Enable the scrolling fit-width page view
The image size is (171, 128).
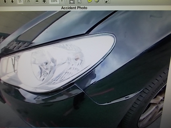tap(72, 1)
